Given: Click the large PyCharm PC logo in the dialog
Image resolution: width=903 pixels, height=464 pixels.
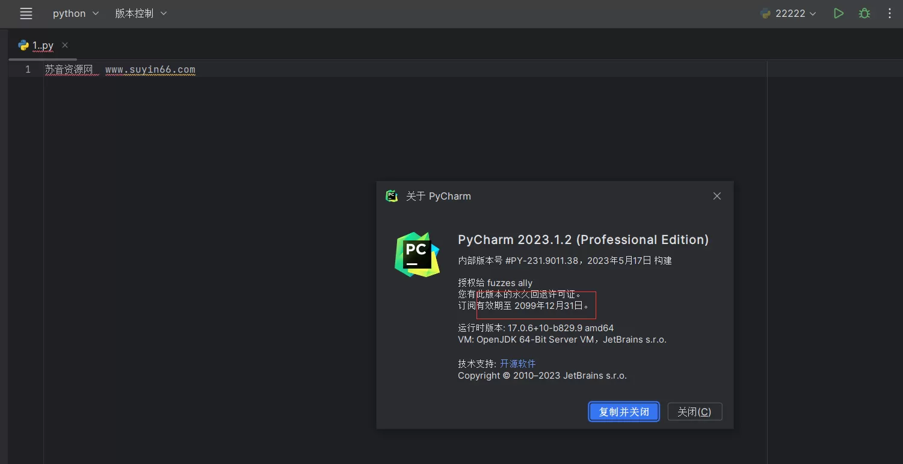Looking at the screenshot, I should tap(417, 254).
